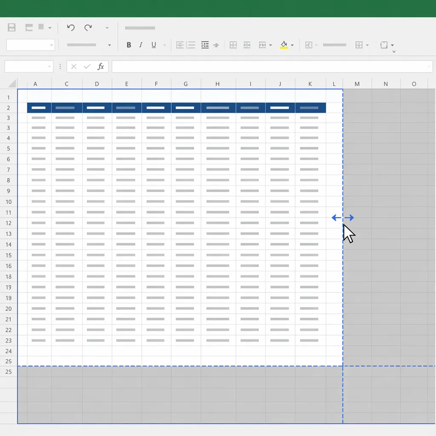Viewport: 436px width, 436px height.
Task: Select row 16 header
Action: [9, 266]
